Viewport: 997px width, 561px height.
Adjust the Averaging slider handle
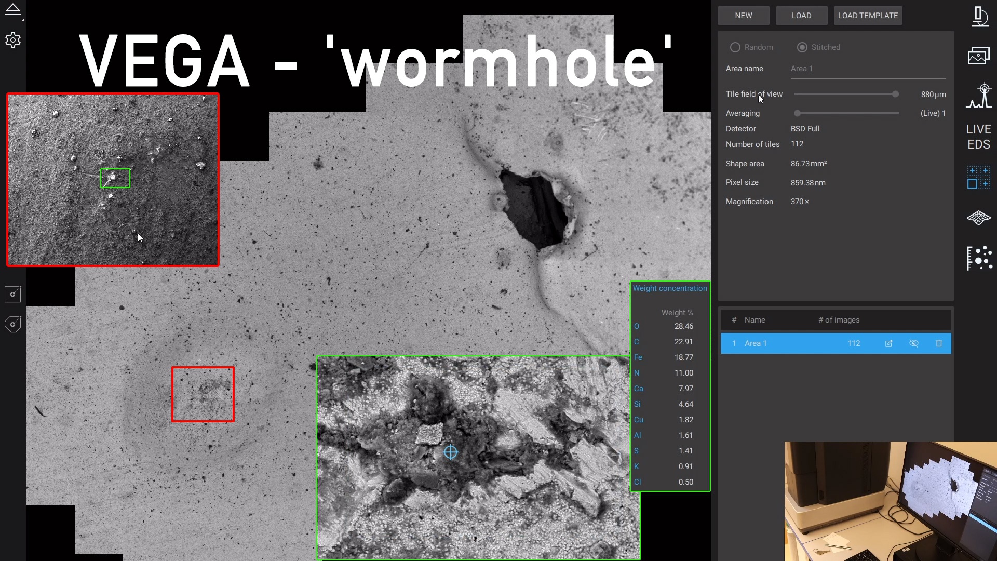798,113
